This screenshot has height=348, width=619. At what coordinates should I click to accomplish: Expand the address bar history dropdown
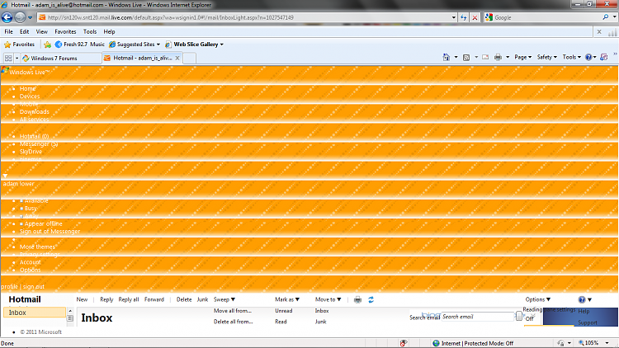[x=453, y=17]
